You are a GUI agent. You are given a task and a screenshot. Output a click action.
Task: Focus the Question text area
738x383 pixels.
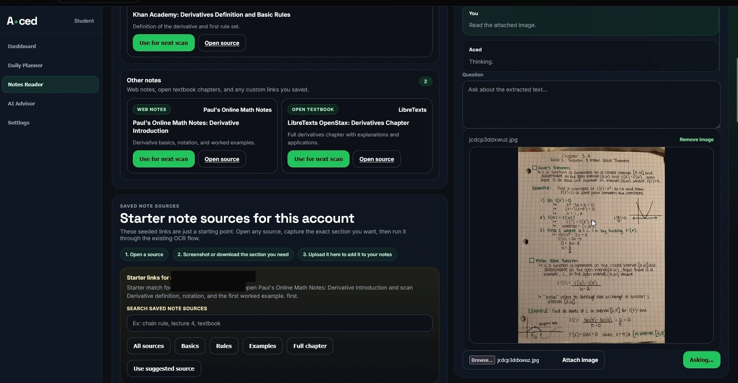click(x=591, y=105)
